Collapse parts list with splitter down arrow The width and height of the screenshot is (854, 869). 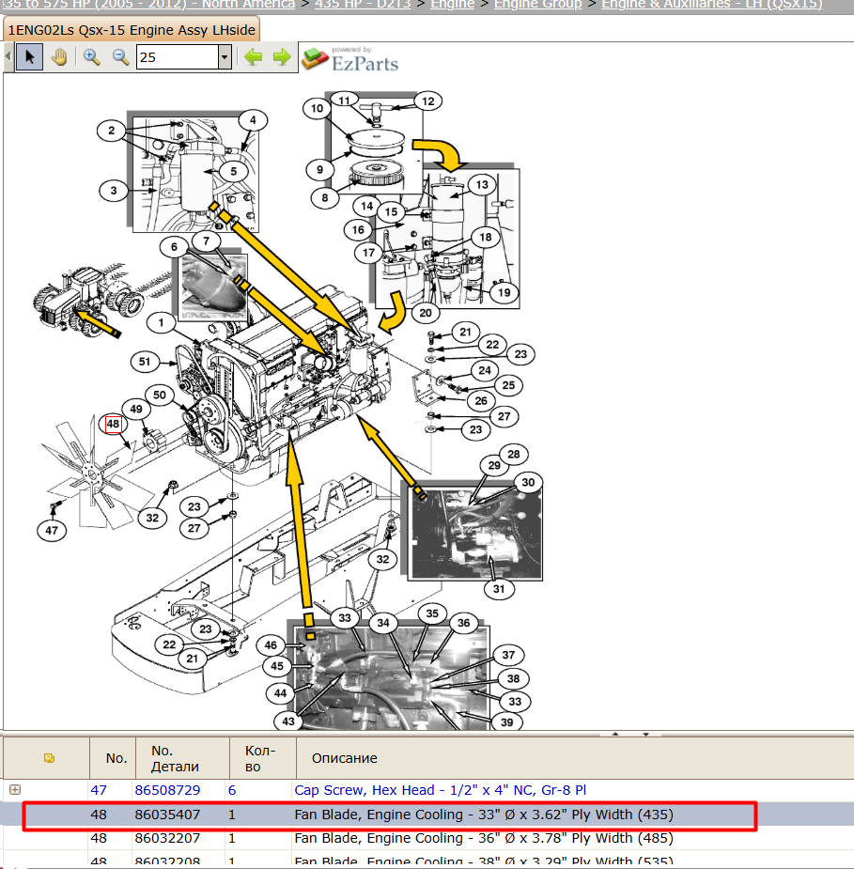[x=645, y=734]
